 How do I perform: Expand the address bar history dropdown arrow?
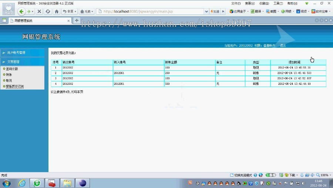pos(206,11)
